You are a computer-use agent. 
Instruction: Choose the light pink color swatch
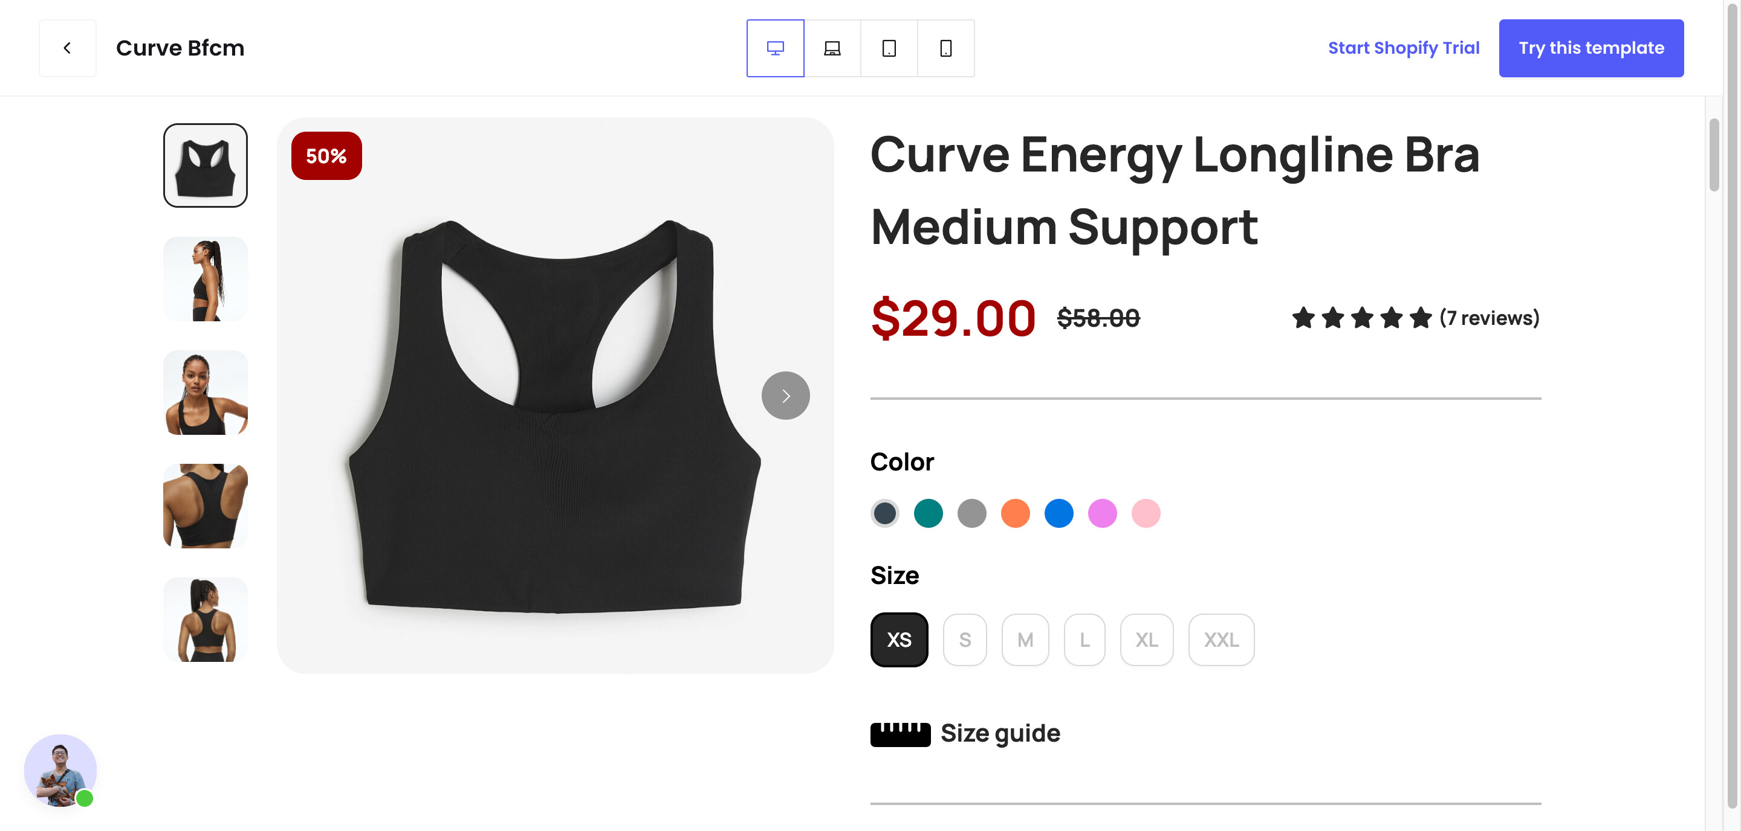click(x=1146, y=513)
